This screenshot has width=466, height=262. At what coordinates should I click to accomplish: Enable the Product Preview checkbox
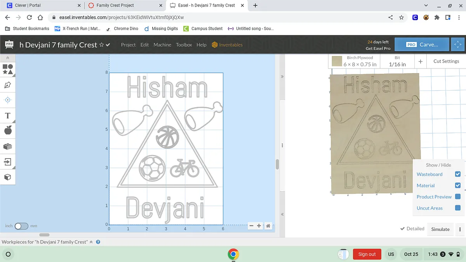point(457,197)
